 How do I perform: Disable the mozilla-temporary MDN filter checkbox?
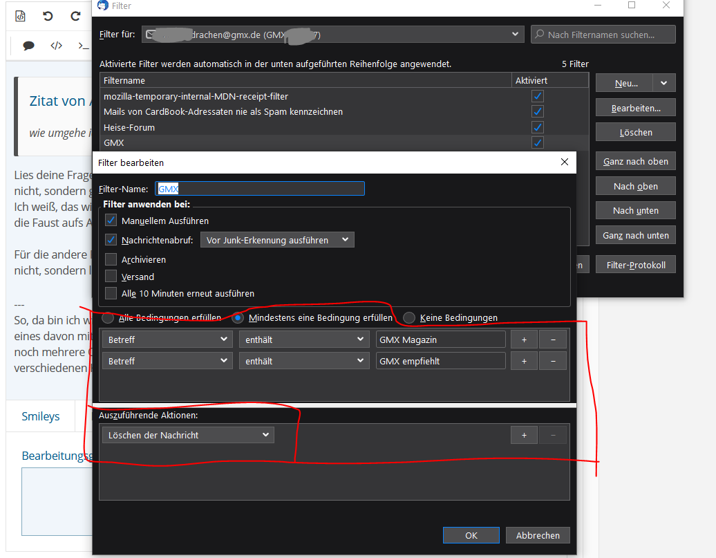[x=538, y=96]
